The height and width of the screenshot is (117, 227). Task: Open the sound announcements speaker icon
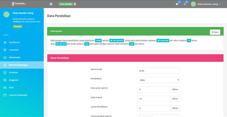[177, 4]
